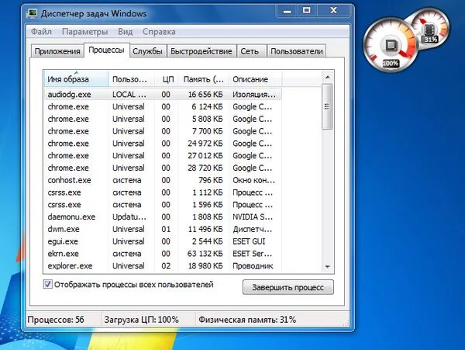Select the dwm.exe process

point(163,229)
